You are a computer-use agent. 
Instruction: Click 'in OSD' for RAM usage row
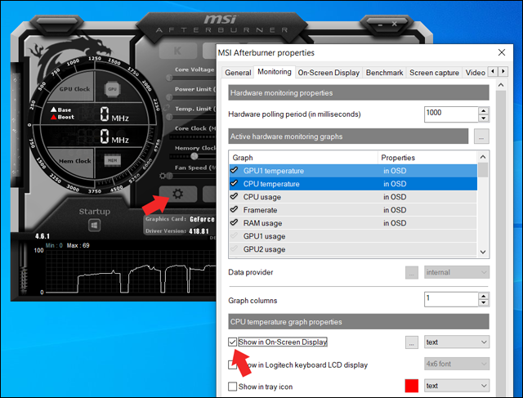pos(395,223)
